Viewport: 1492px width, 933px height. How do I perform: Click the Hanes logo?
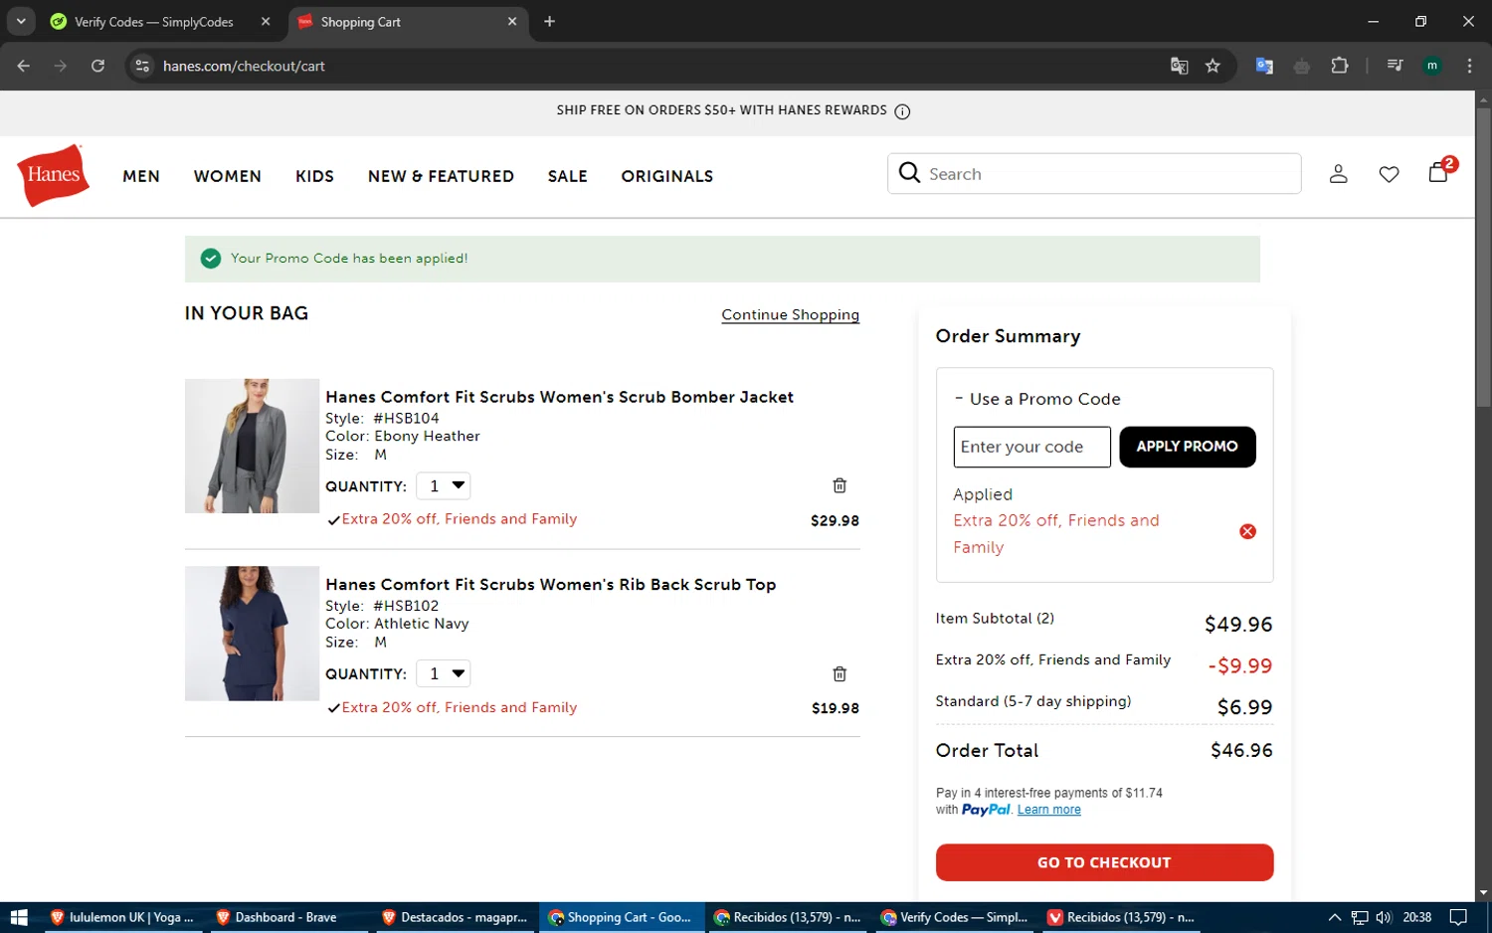pyautogui.click(x=53, y=175)
